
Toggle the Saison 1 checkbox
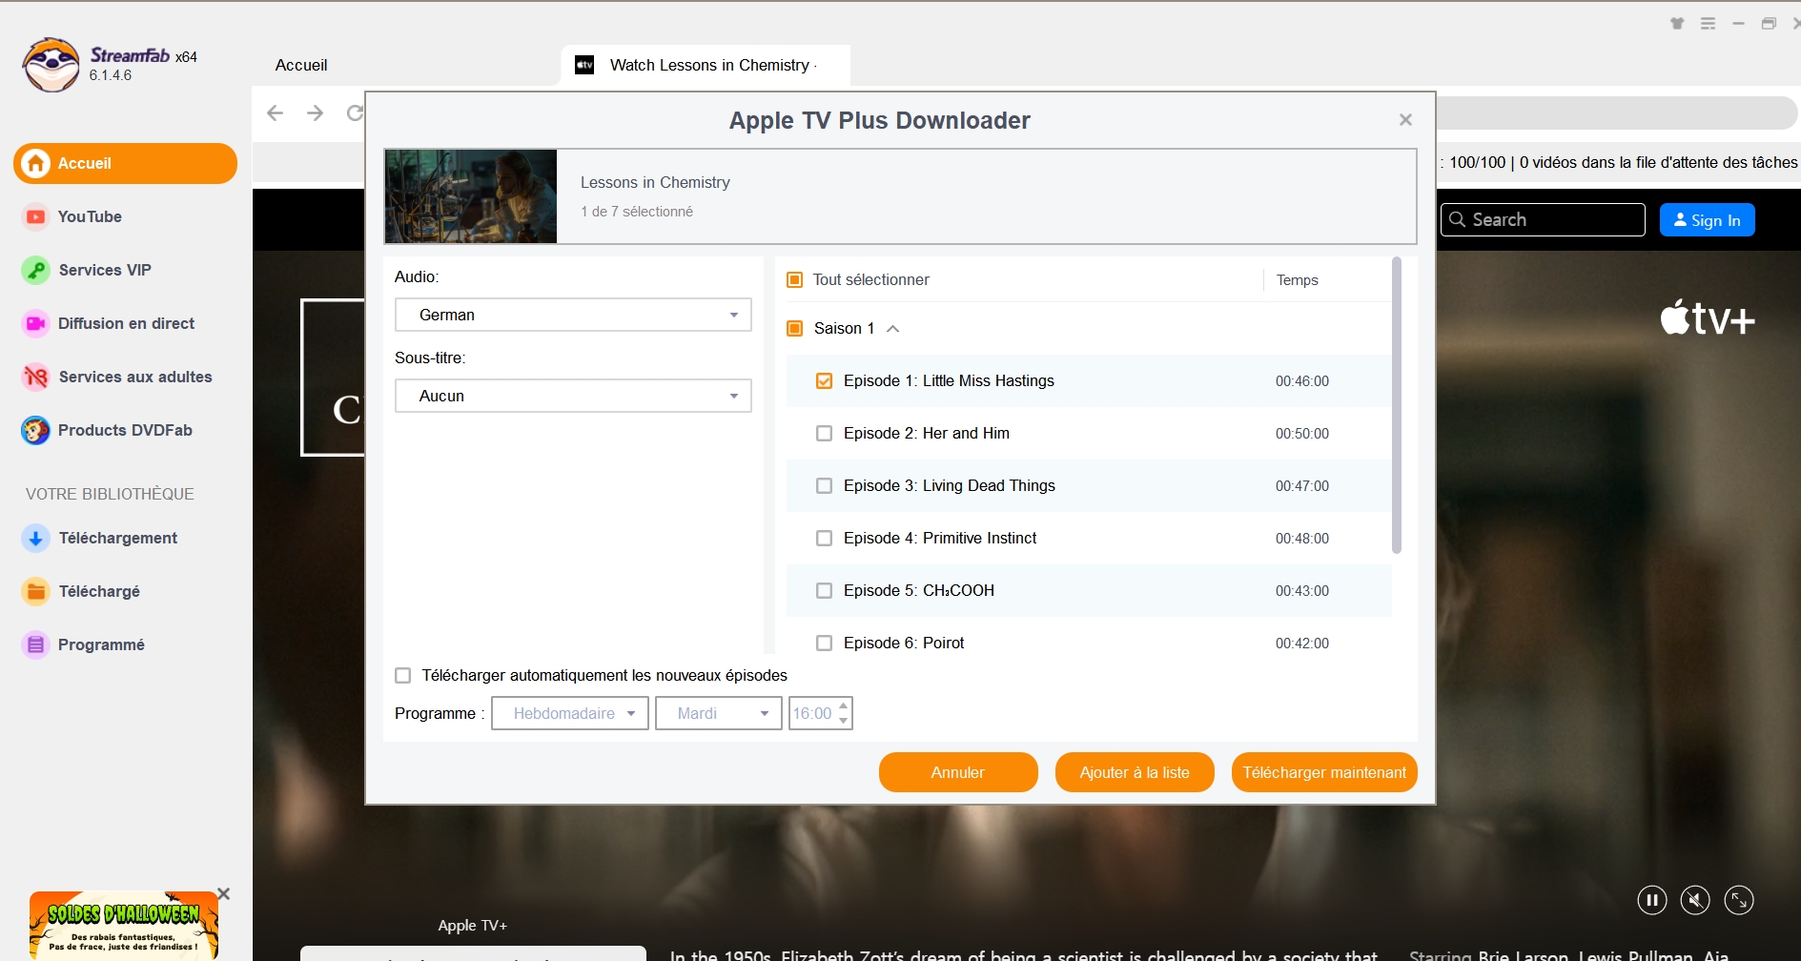[794, 329]
